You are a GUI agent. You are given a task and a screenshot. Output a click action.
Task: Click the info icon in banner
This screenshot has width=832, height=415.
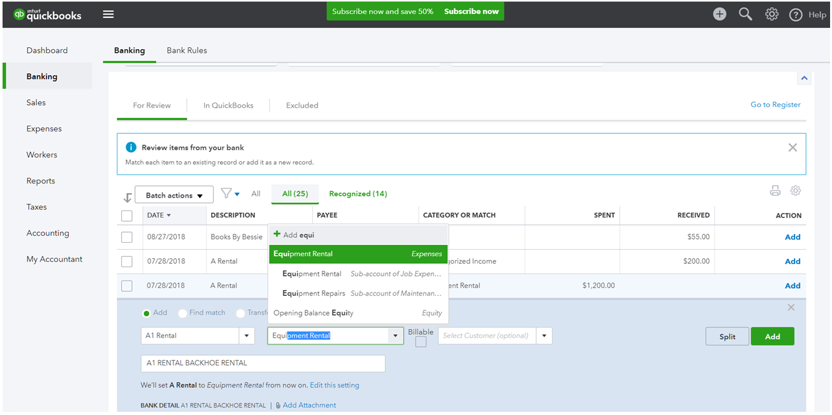[131, 147]
